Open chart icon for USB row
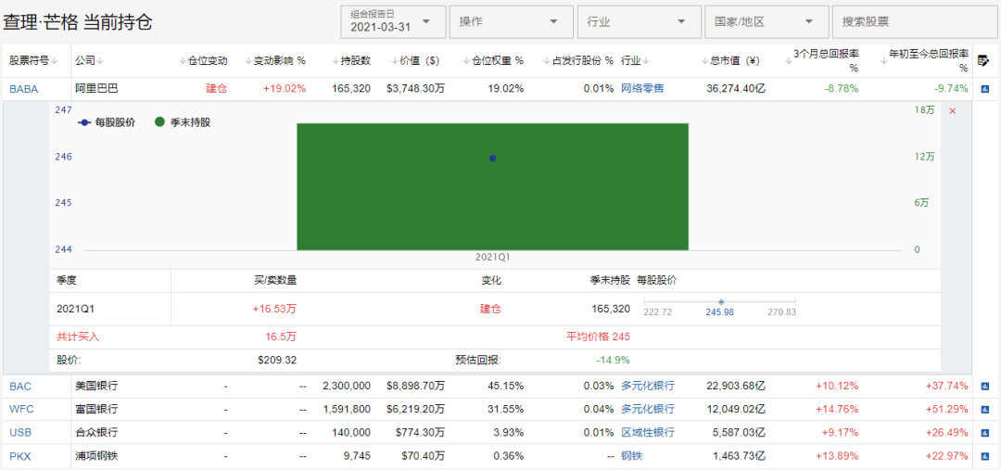The image size is (1001, 470). pyautogui.click(x=984, y=432)
